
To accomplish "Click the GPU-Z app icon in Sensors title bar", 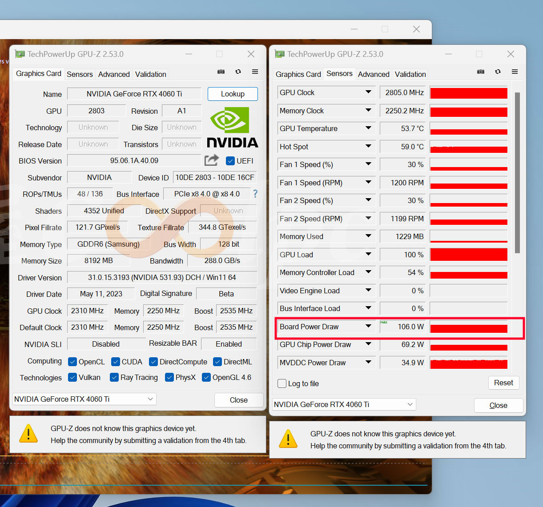I will 279,54.
